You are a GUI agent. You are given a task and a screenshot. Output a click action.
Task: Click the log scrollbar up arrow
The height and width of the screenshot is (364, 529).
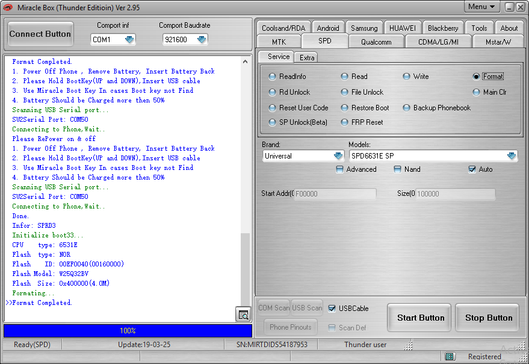[x=246, y=61]
